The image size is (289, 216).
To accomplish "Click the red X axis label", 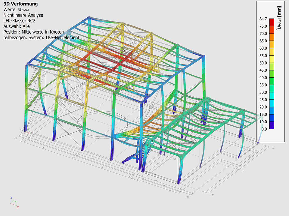I will tap(18, 207).
